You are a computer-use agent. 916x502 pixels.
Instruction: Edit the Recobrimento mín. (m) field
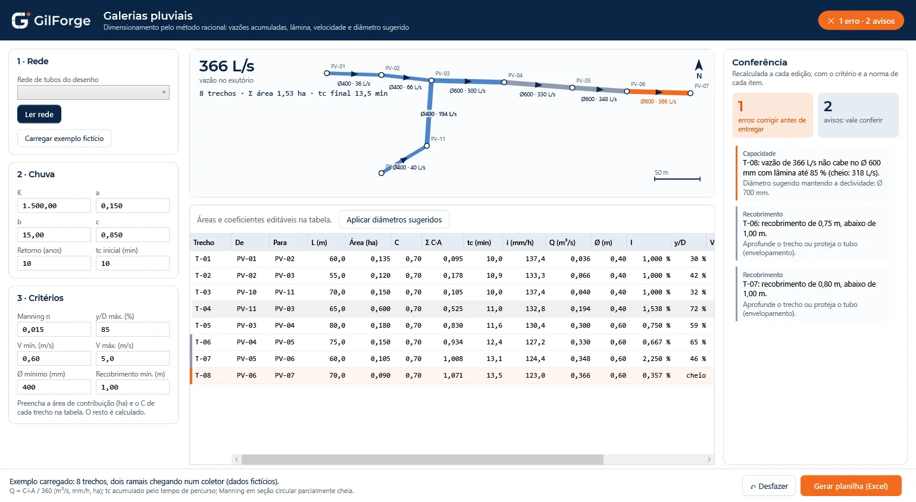pos(133,387)
